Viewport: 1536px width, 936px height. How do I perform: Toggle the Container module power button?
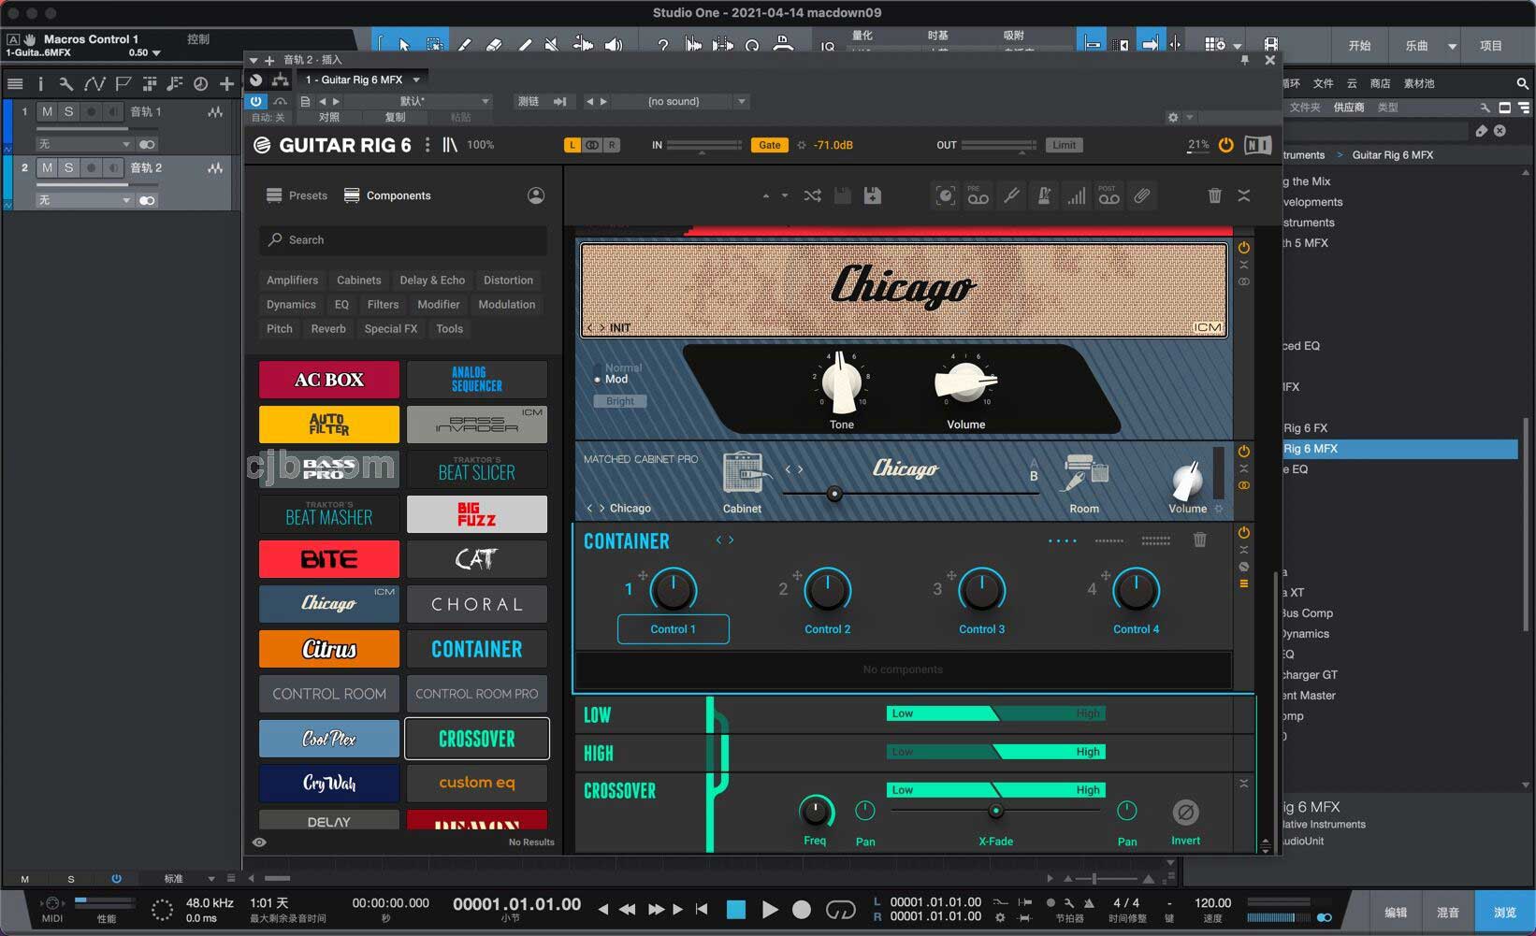tap(1244, 532)
